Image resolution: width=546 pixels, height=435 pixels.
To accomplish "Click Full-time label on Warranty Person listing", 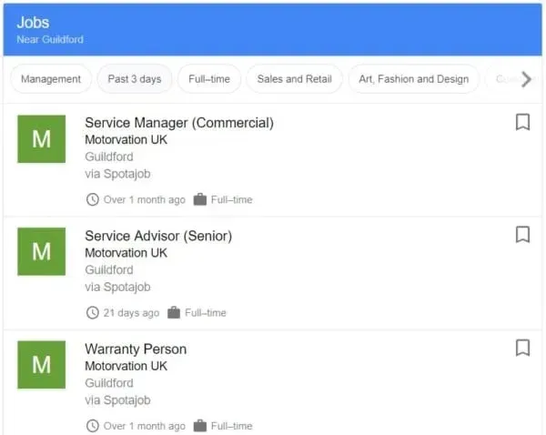I will pyautogui.click(x=231, y=426).
